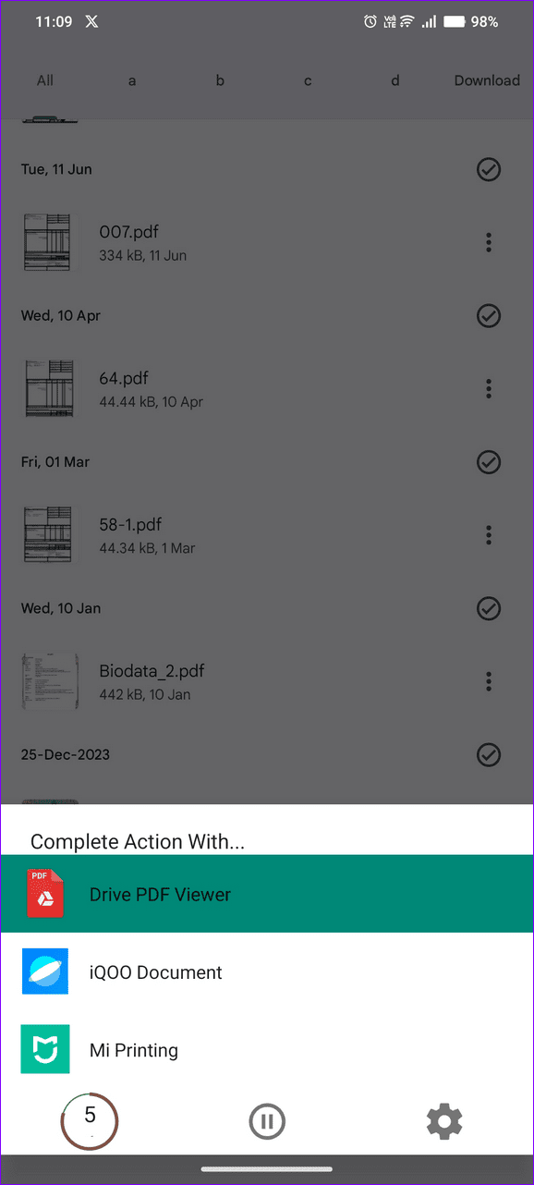Image resolution: width=534 pixels, height=1185 pixels.
Task: Tap the countdown timer showing 5
Action: (90, 1121)
